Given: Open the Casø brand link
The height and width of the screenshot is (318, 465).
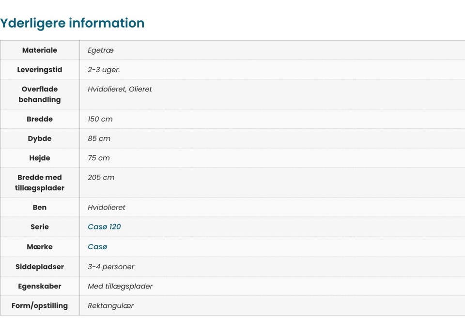Looking at the screenshot, I should (x=97, y=246).
